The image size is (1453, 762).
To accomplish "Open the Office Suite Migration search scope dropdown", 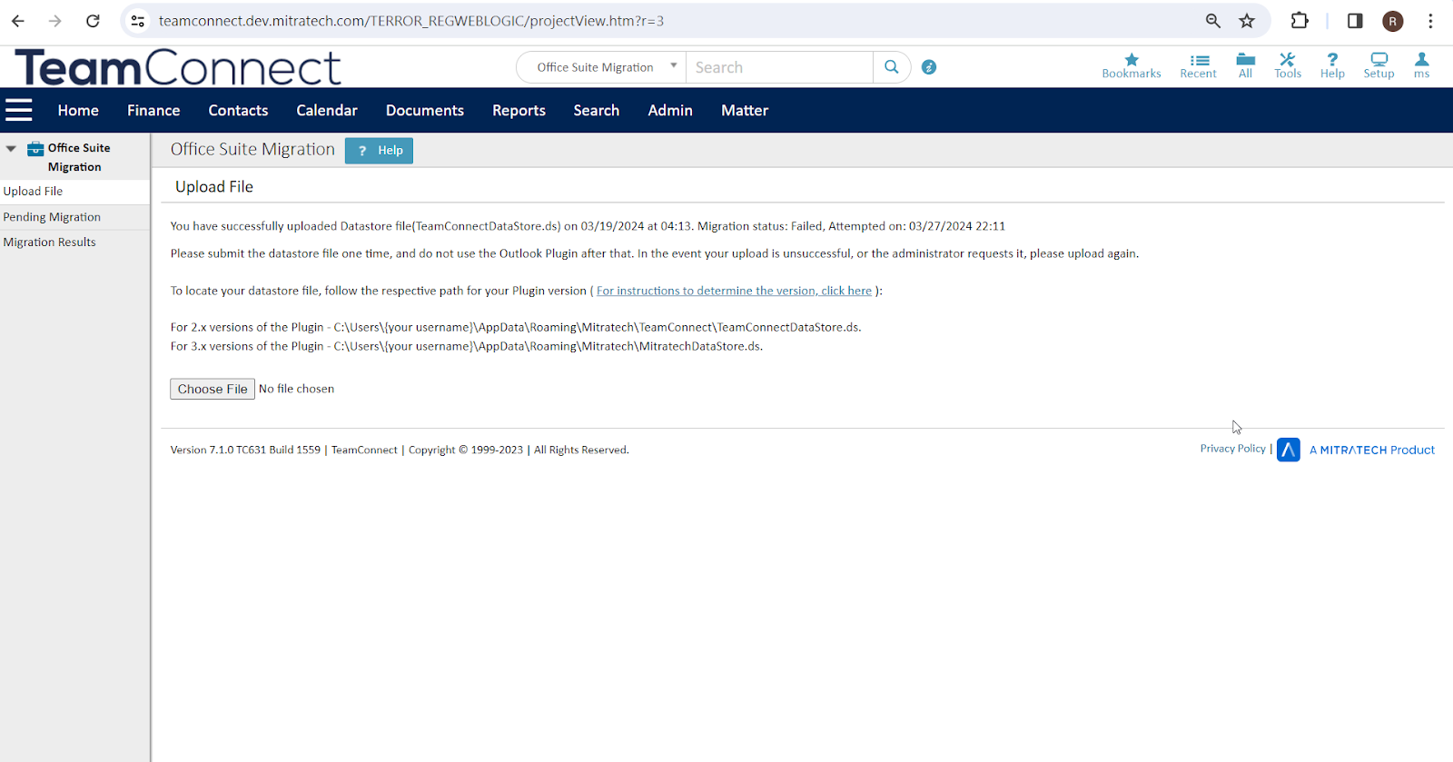I will tap(601, 67).
